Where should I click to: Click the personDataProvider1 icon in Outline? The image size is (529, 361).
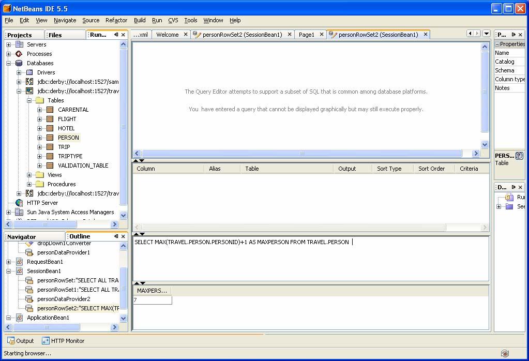click(29, 252)
